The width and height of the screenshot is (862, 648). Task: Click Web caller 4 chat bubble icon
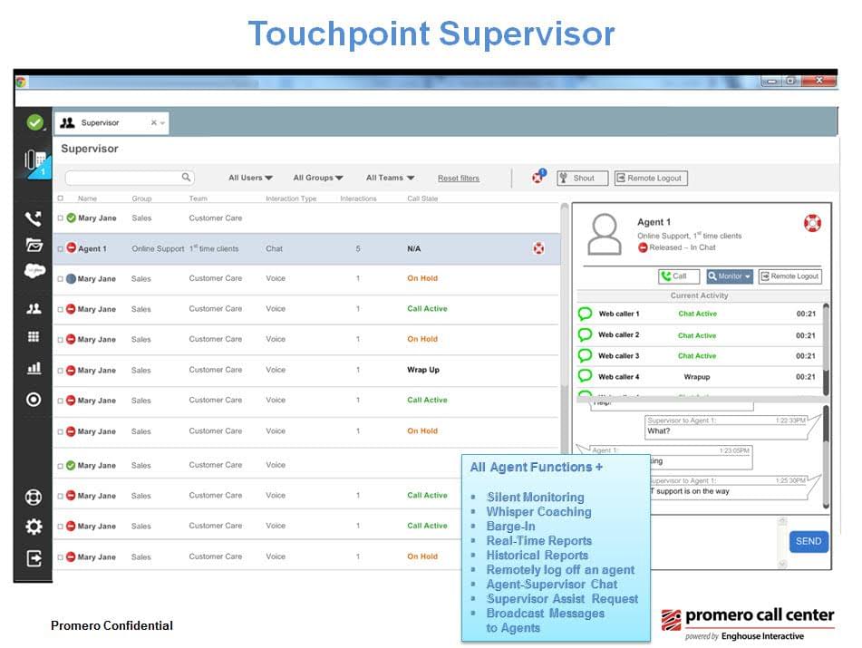coord(585,376)
